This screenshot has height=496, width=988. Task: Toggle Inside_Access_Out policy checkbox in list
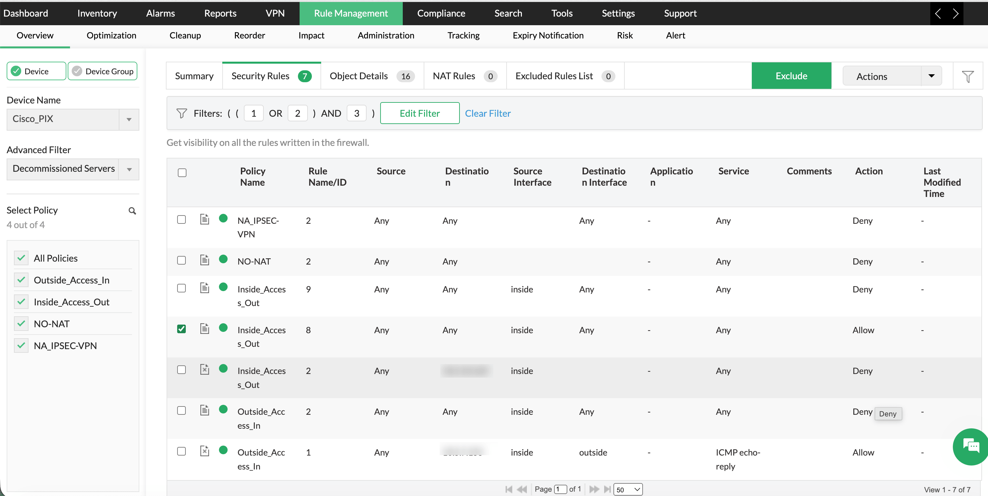pyautogui.click(x=21, y=302)
